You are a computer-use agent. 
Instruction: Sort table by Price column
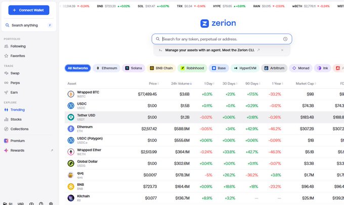pyautogui.click(x=154, y=84)
